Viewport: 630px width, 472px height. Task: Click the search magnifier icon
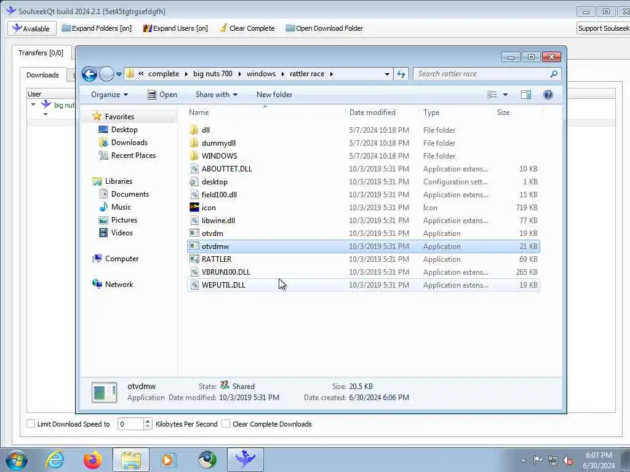coord(554,74)
